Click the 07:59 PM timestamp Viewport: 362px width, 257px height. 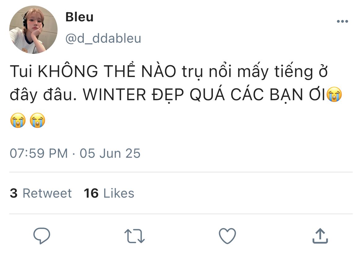coord(39,153)
